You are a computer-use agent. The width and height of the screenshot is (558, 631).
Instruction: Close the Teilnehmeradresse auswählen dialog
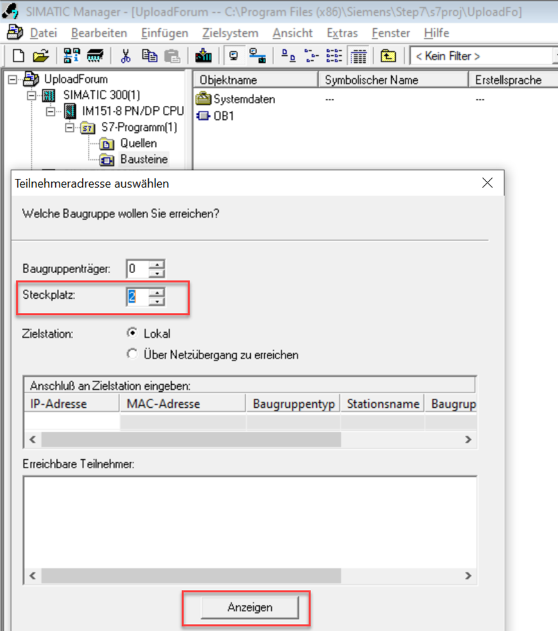[x=487, y=183]
